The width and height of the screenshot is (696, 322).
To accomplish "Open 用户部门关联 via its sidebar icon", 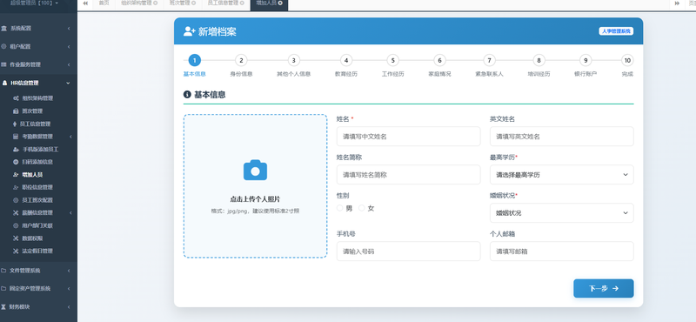I will coord(16,225).
